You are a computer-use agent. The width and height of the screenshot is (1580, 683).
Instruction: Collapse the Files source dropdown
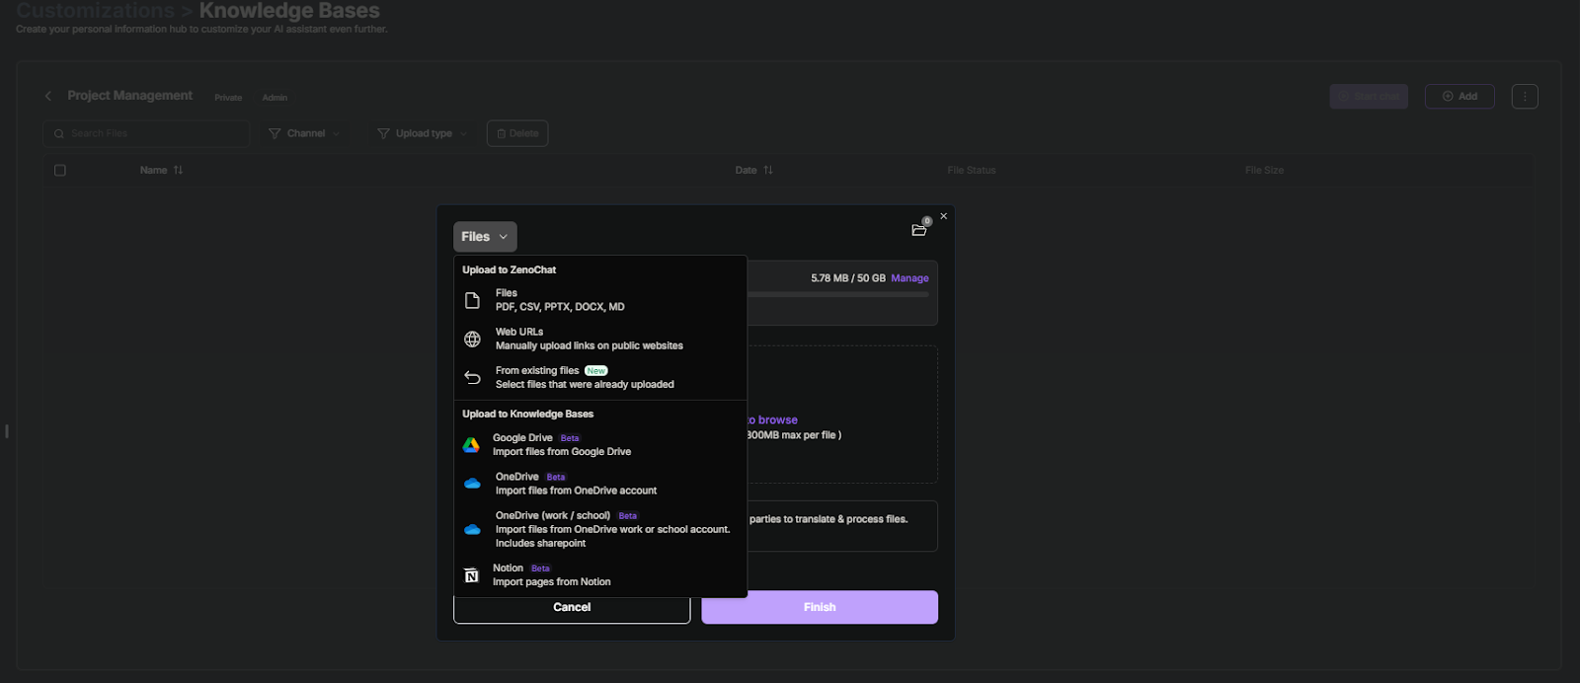485,237
